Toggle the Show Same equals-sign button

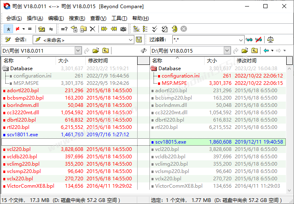(30, 29)
